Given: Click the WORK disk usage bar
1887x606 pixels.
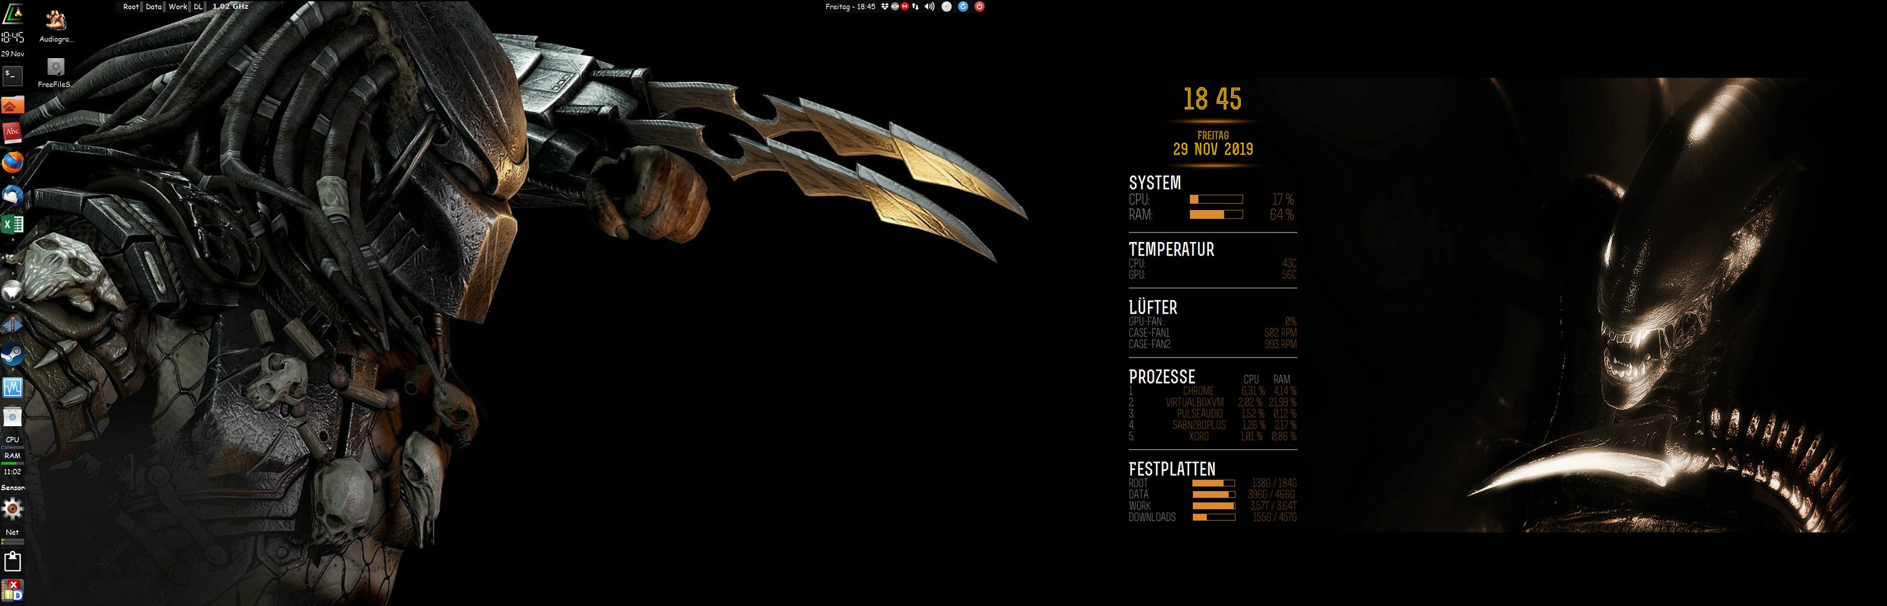Looking at the screenshot, I should click(1214, 506).
